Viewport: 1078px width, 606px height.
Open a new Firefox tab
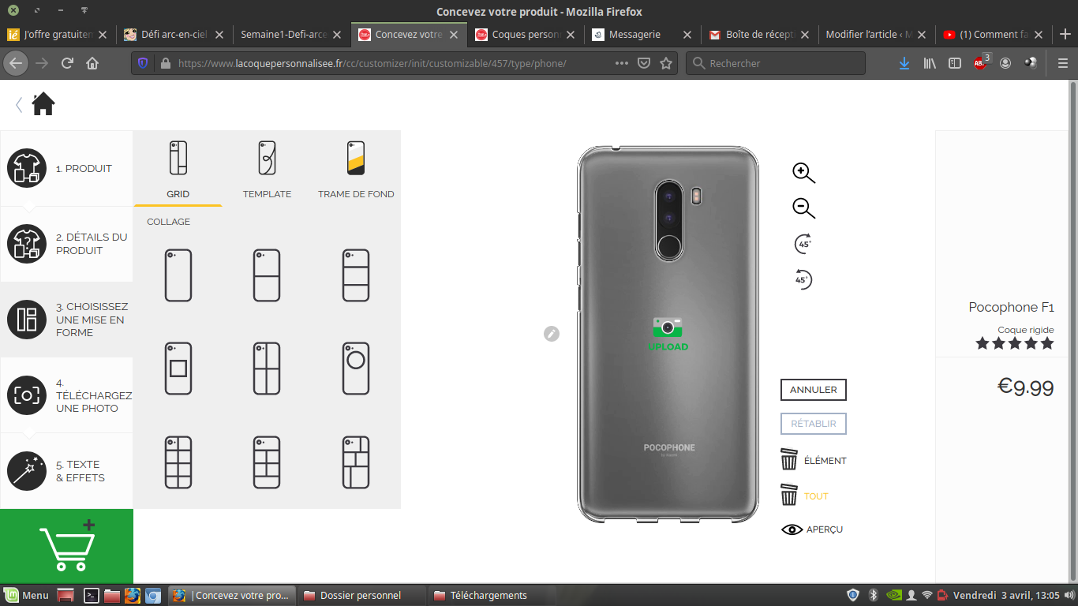(x=1065, y=34)
